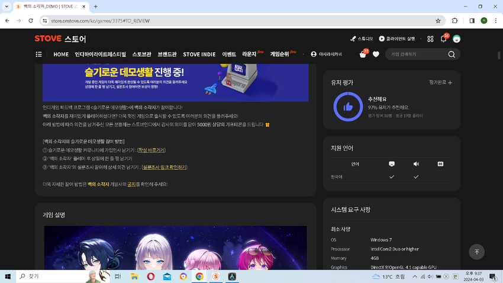
Task: Click the 97% 유저가 추천해요 text
Action: click(x=388, y=108)
